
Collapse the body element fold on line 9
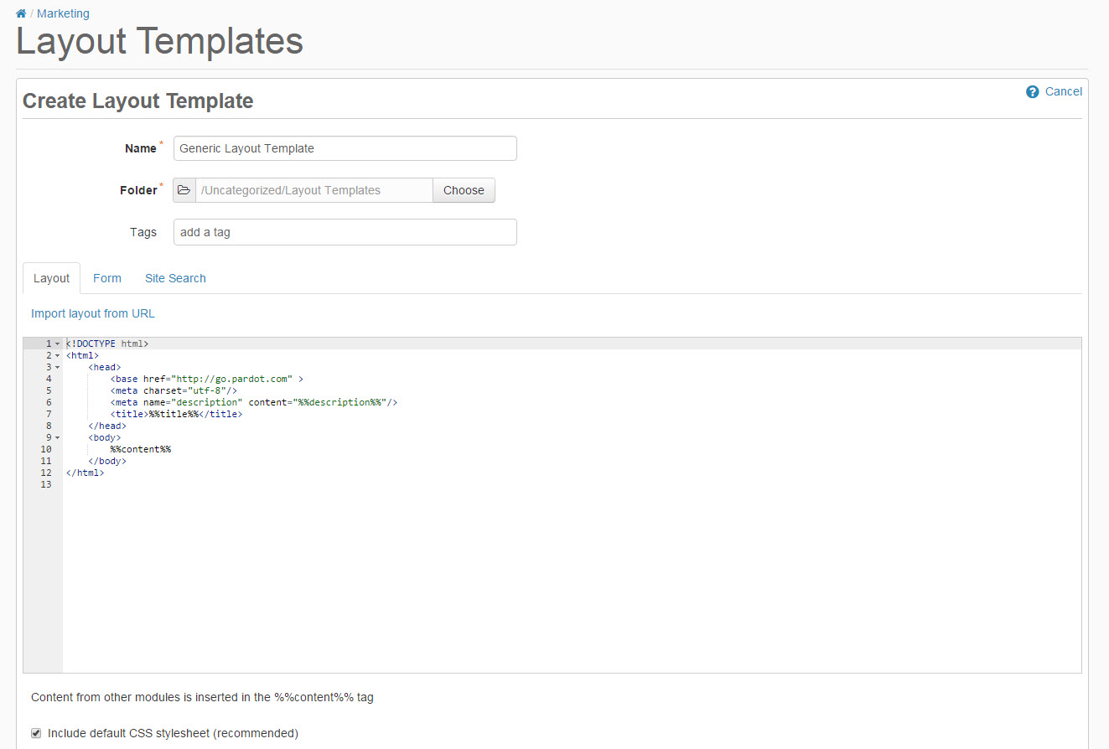56,436
